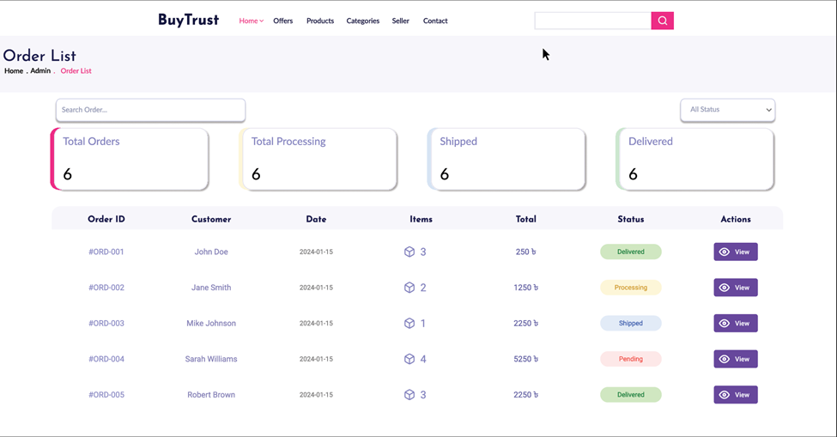837x437 pixels.
Task: Click the package icon in Sarah Williams' row
Action: [x=409, y=359]
